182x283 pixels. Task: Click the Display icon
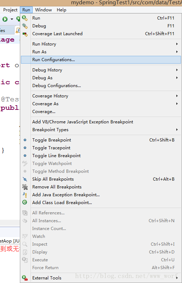pos(25,252)
